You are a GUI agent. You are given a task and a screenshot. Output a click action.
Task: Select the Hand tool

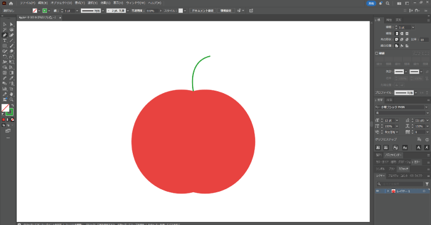(x=12, y=94)
